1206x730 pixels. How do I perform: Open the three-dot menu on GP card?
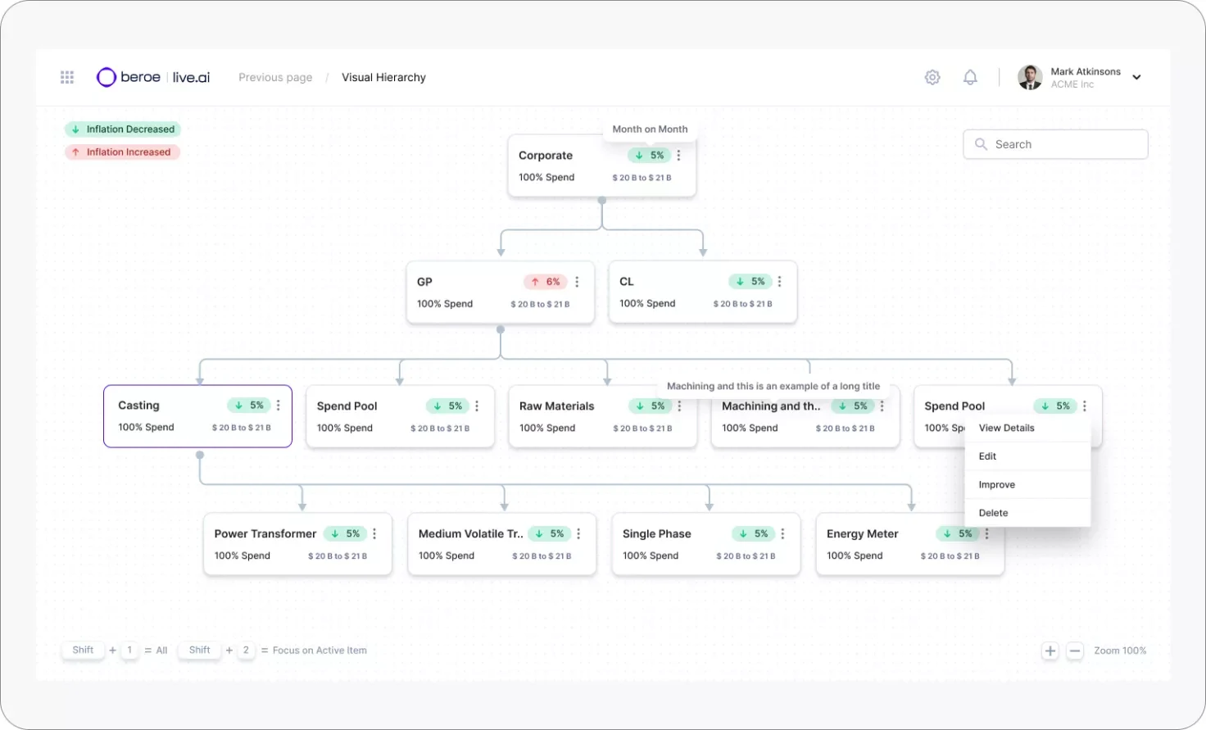click(x=577, y=282)
